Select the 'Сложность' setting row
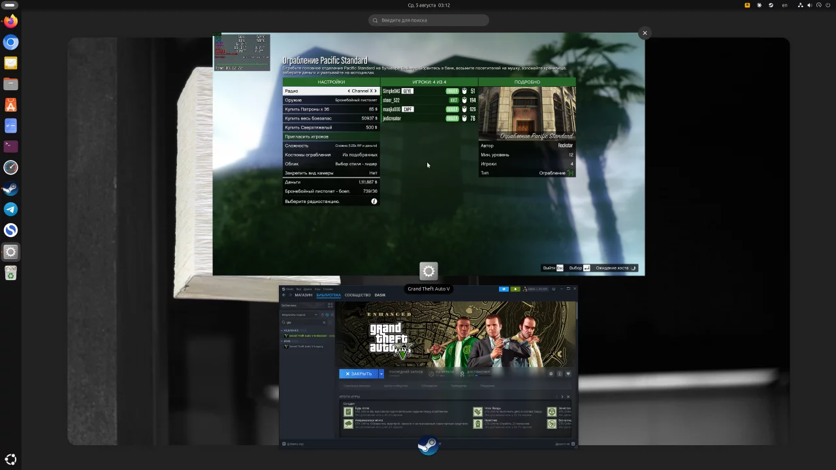Viewport: 836px width, 470px height. (x=331, y=146)
